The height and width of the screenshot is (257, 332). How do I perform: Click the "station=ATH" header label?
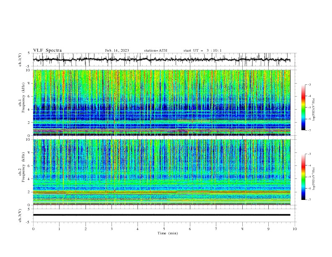click(156, 50)
